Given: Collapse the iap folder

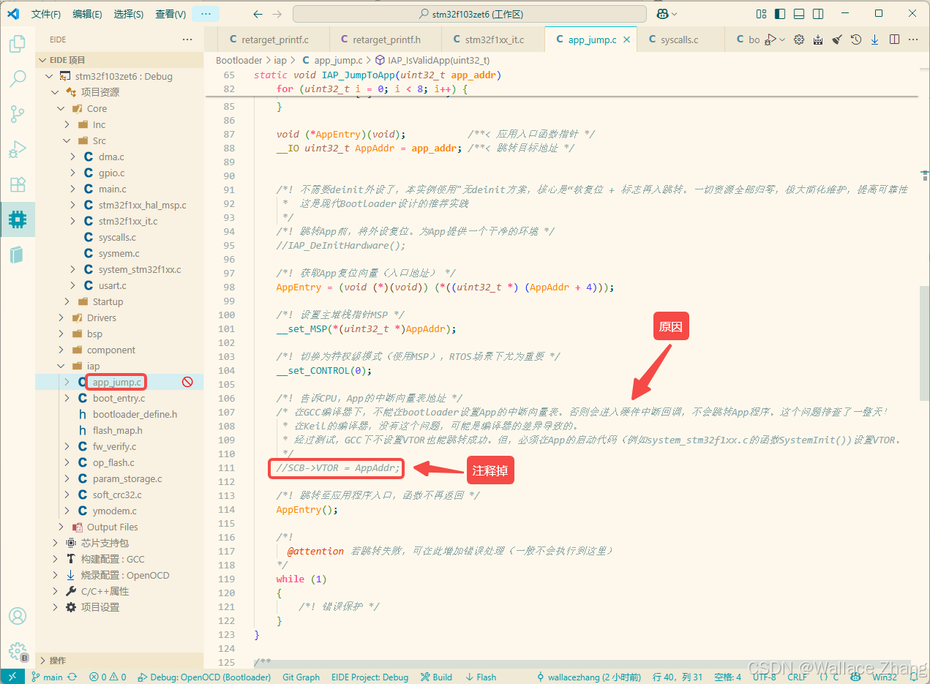Looking at the screenshot, I should [61, 366].
